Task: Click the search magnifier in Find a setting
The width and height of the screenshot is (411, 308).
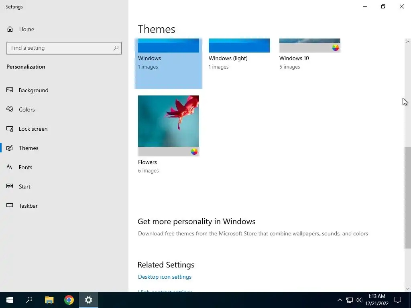Action: (116, 48)
